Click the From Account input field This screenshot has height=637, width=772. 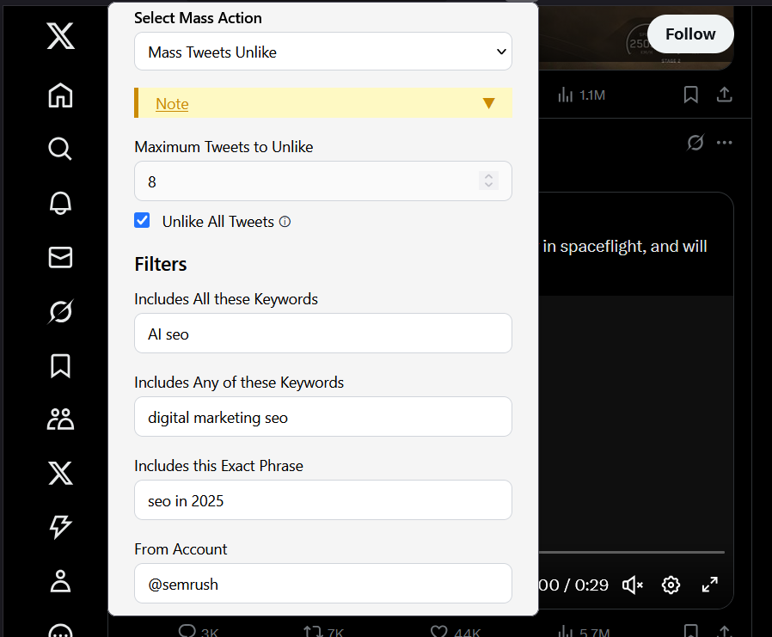pyautogui.click(x=323, y=584)
